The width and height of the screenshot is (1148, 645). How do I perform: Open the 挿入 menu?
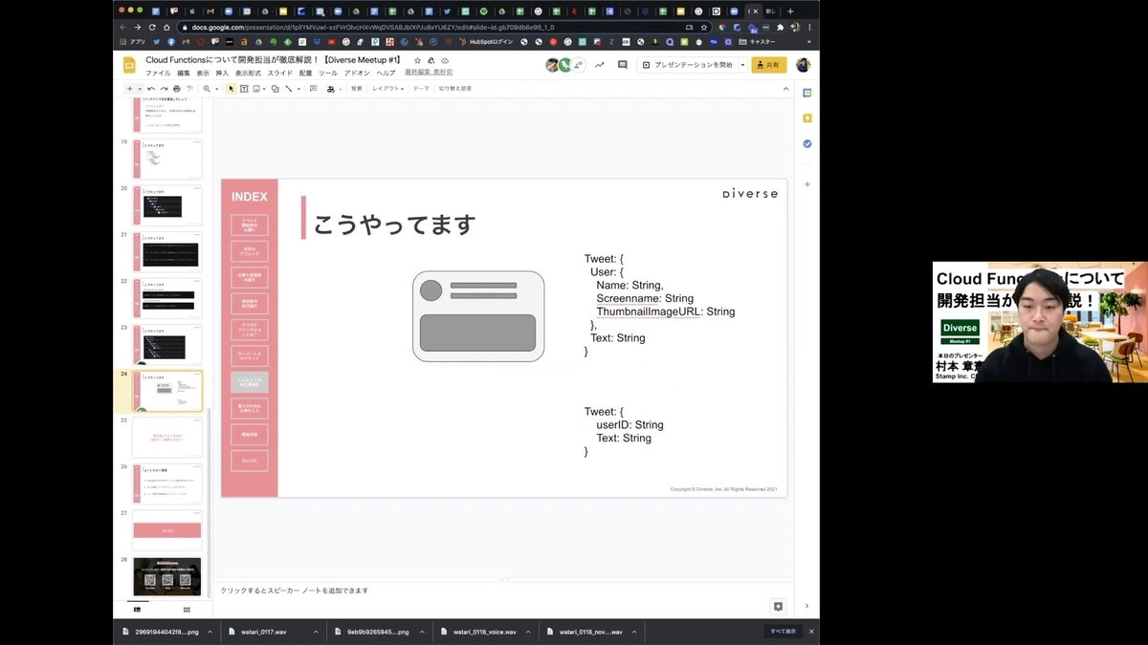click(x=222, y=73)
